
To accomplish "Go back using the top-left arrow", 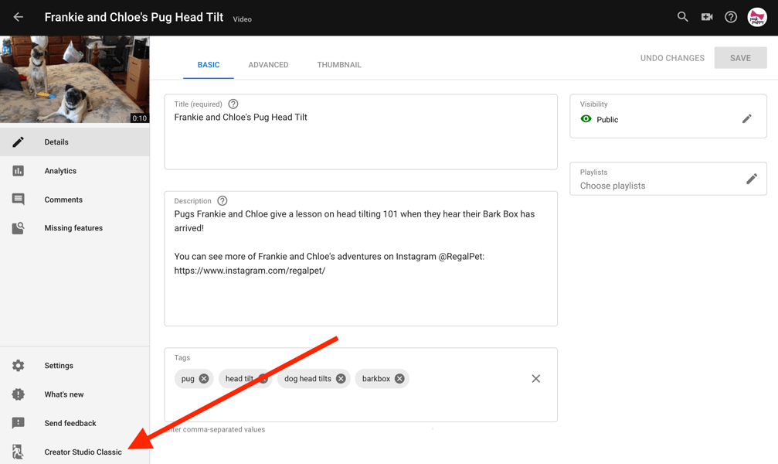I will (19, 17).
